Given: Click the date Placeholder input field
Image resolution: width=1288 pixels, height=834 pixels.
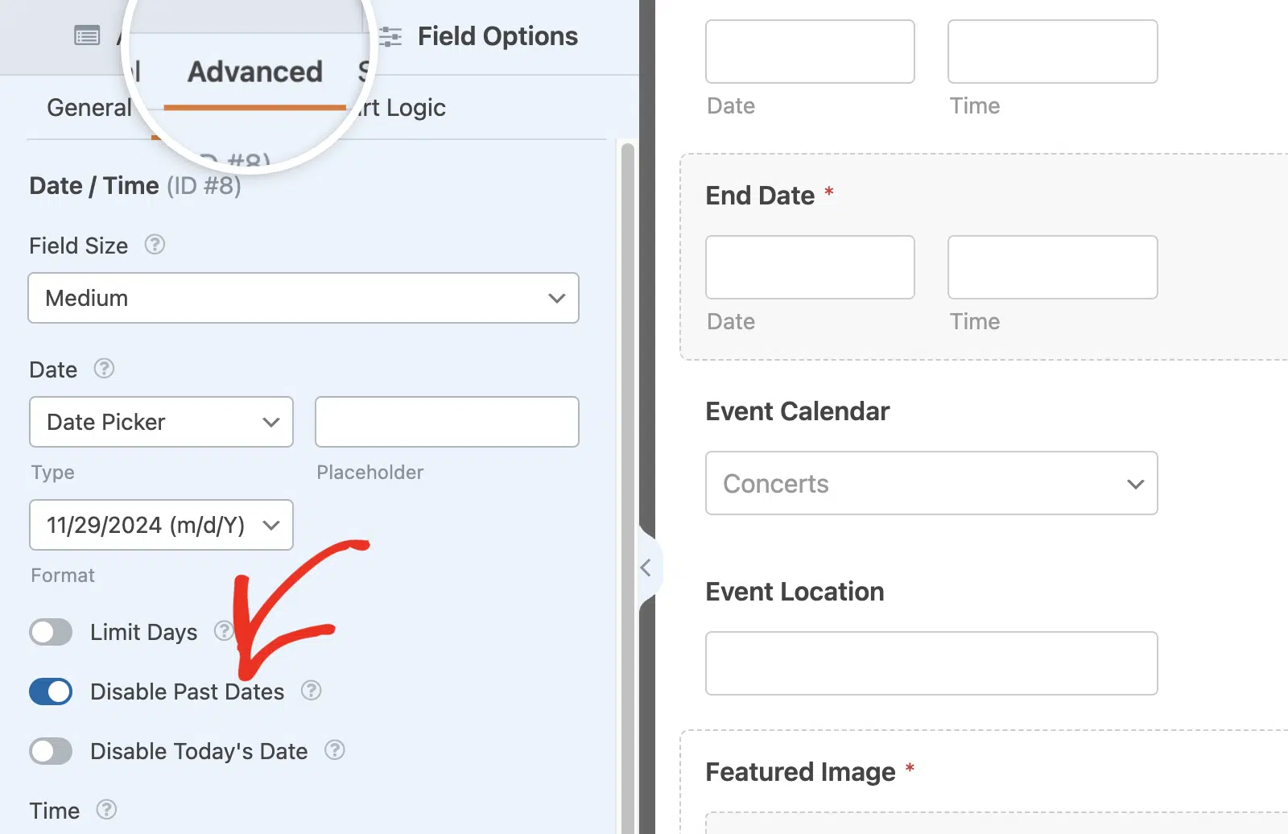Looking at the screenshot, I should coord(447,422).
